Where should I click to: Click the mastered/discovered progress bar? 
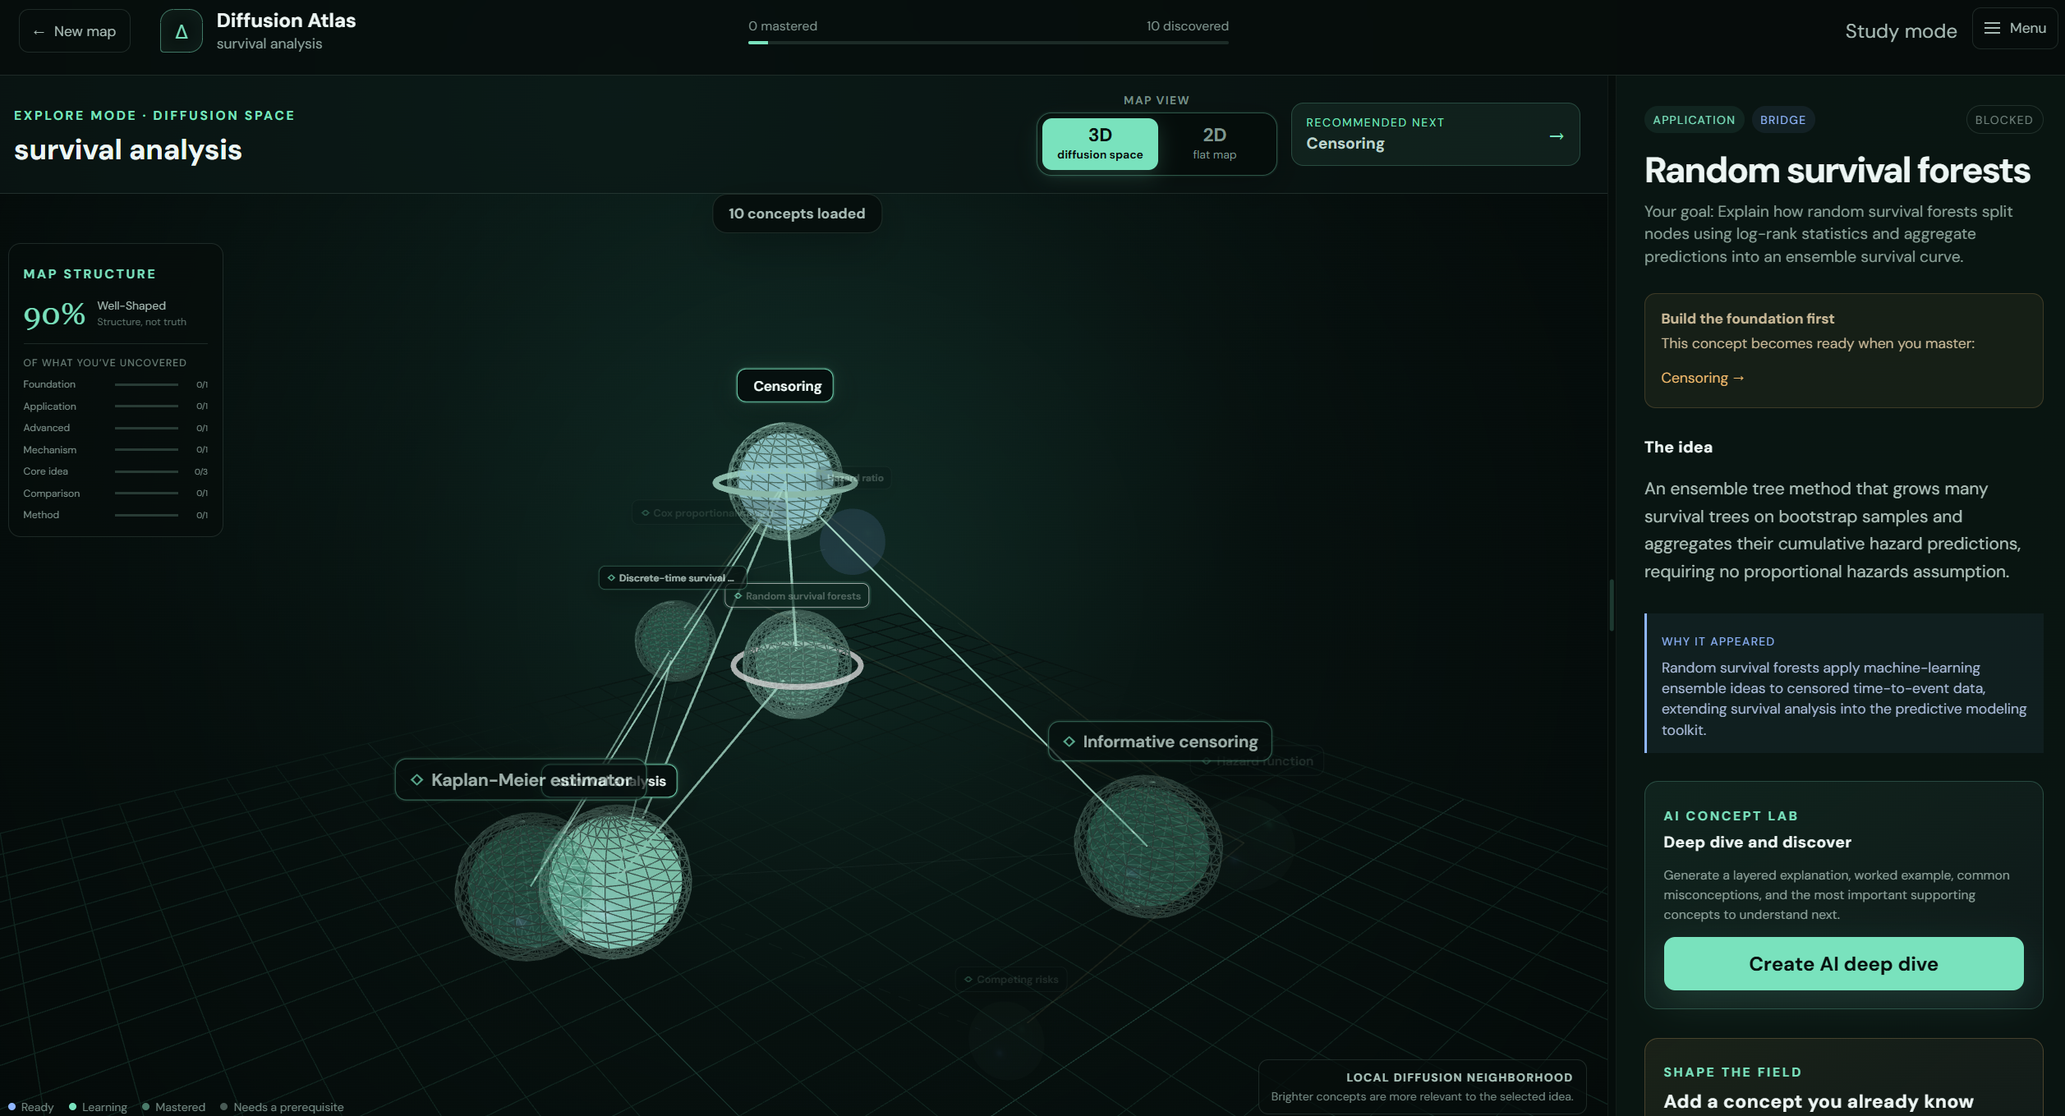(988, 43)
